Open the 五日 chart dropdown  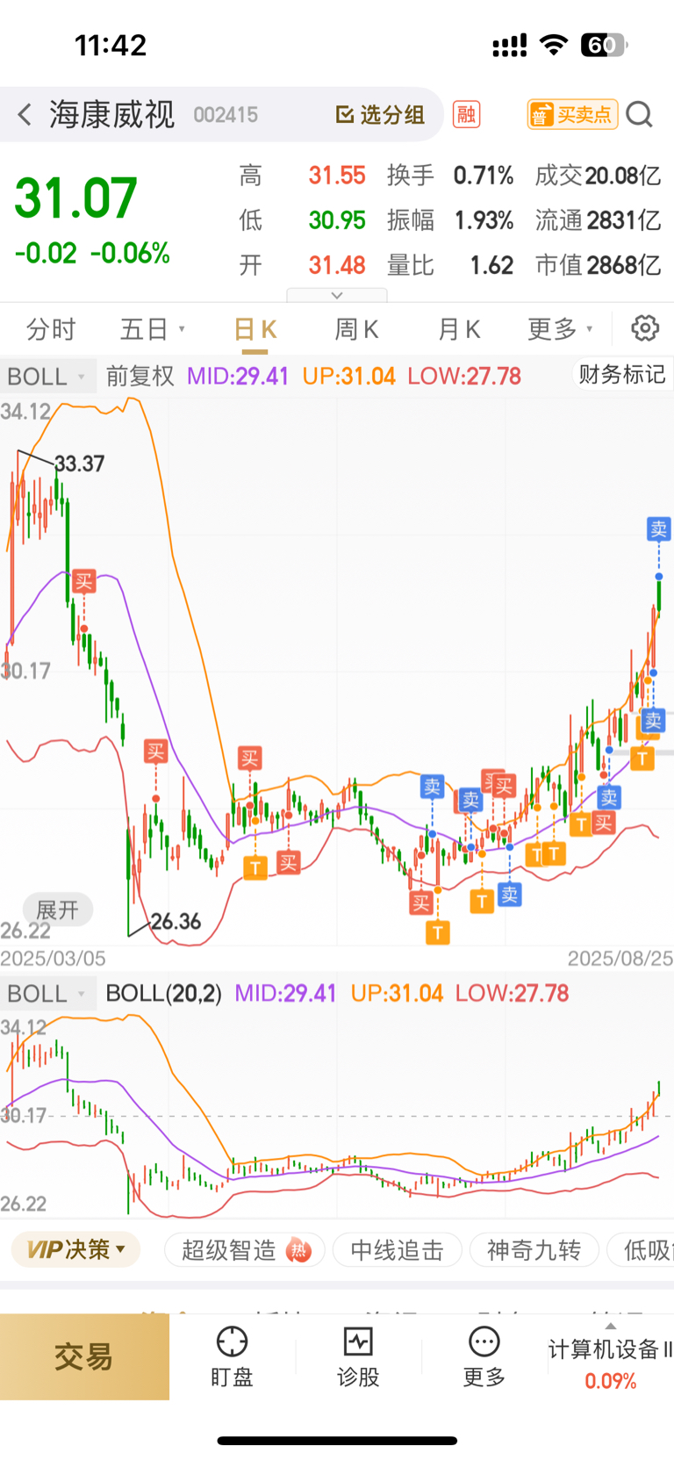pos(153,329)
